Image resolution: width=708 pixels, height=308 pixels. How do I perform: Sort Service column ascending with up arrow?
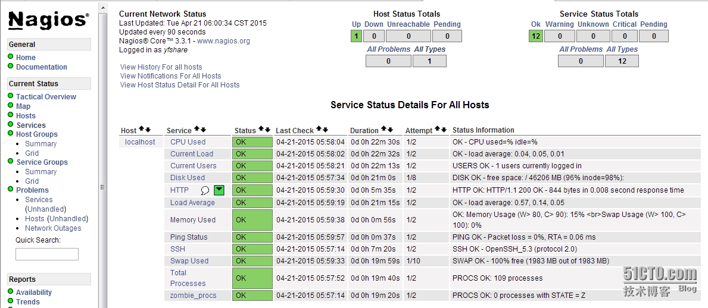click(x=197, y=129)
